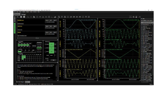
Task: Open the Options menu
Action: 35,12
